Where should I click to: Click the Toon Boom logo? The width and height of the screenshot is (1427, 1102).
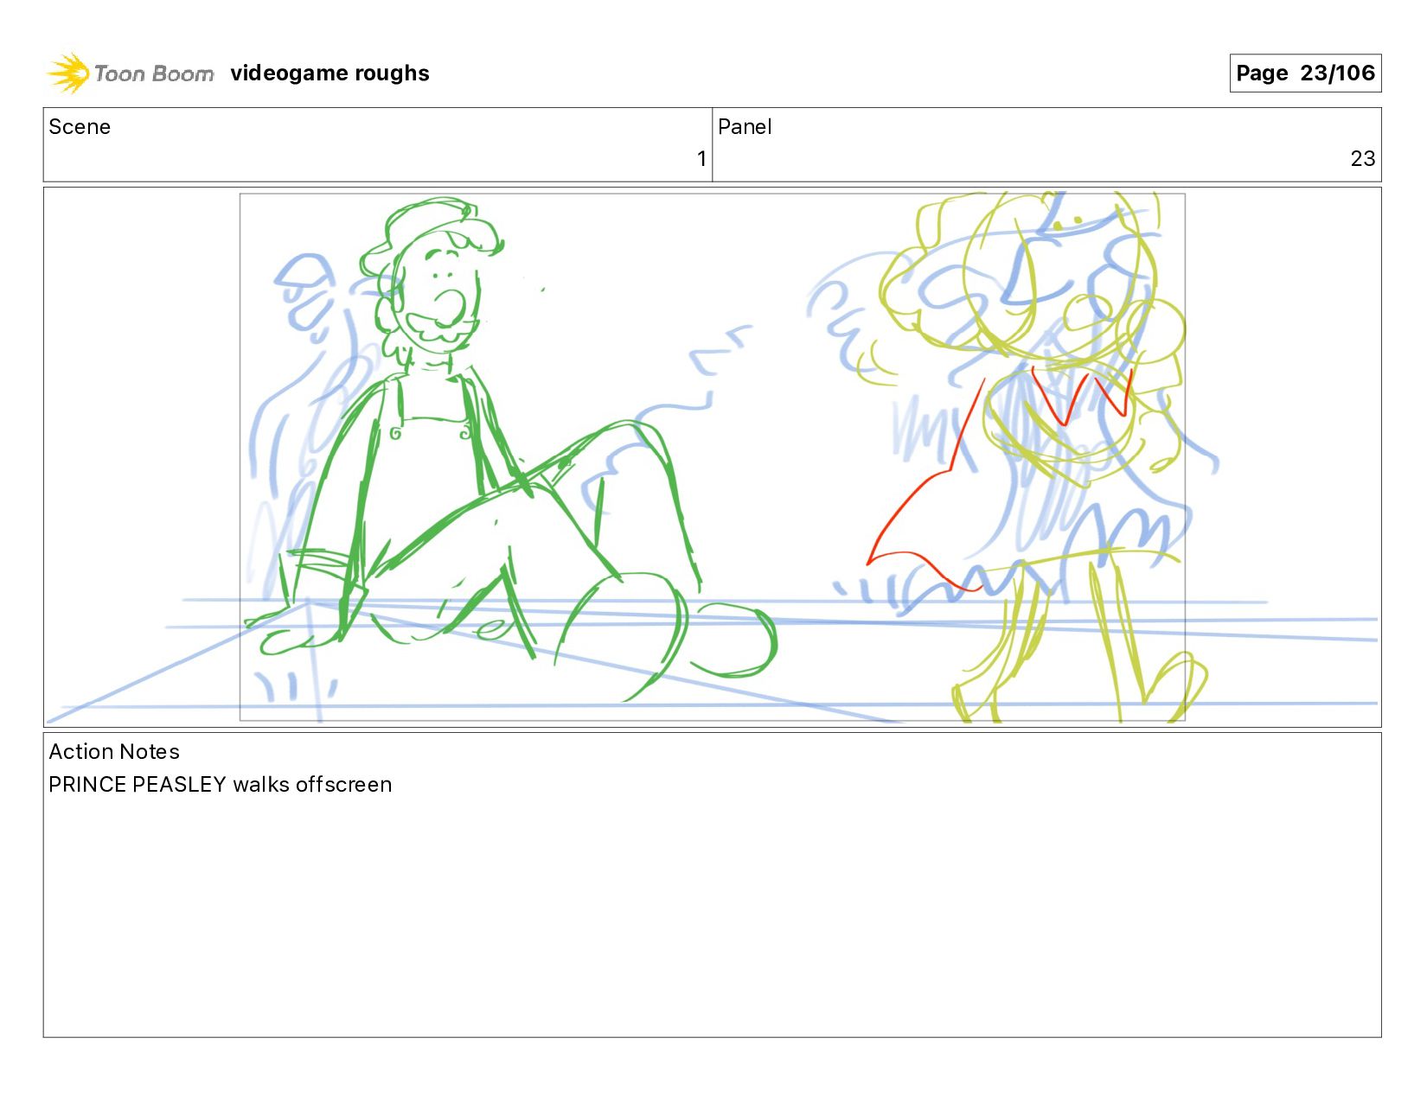[130, 73]
